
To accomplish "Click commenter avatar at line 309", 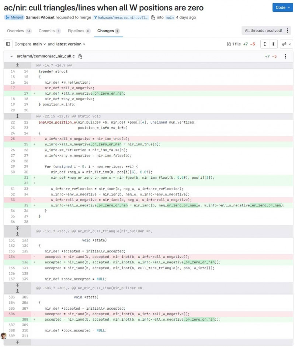I will [x=4, y=336].
